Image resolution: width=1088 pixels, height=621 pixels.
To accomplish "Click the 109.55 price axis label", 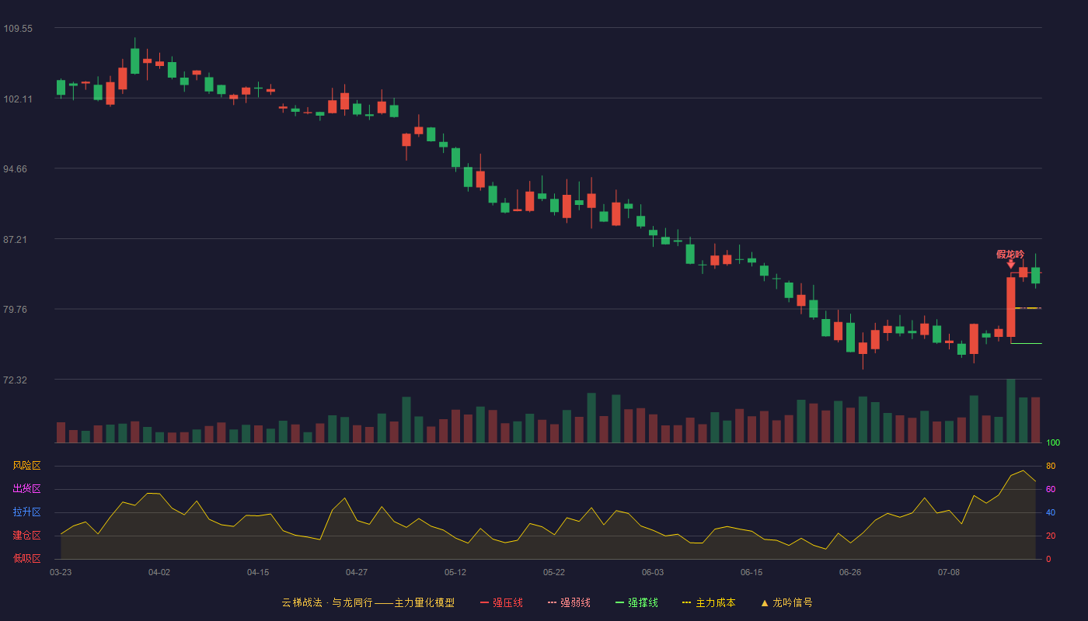I will tap(18, 29).
